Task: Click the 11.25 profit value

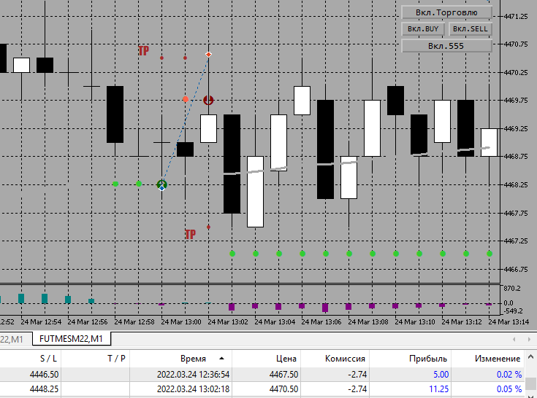Action: point(438,389)
